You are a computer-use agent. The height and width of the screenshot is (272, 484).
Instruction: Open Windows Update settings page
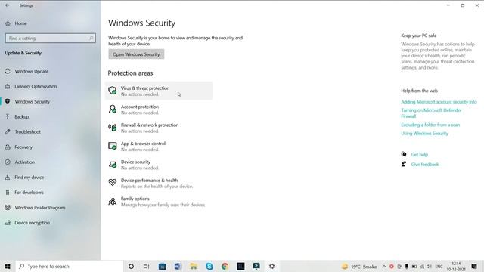coord(32,71)
